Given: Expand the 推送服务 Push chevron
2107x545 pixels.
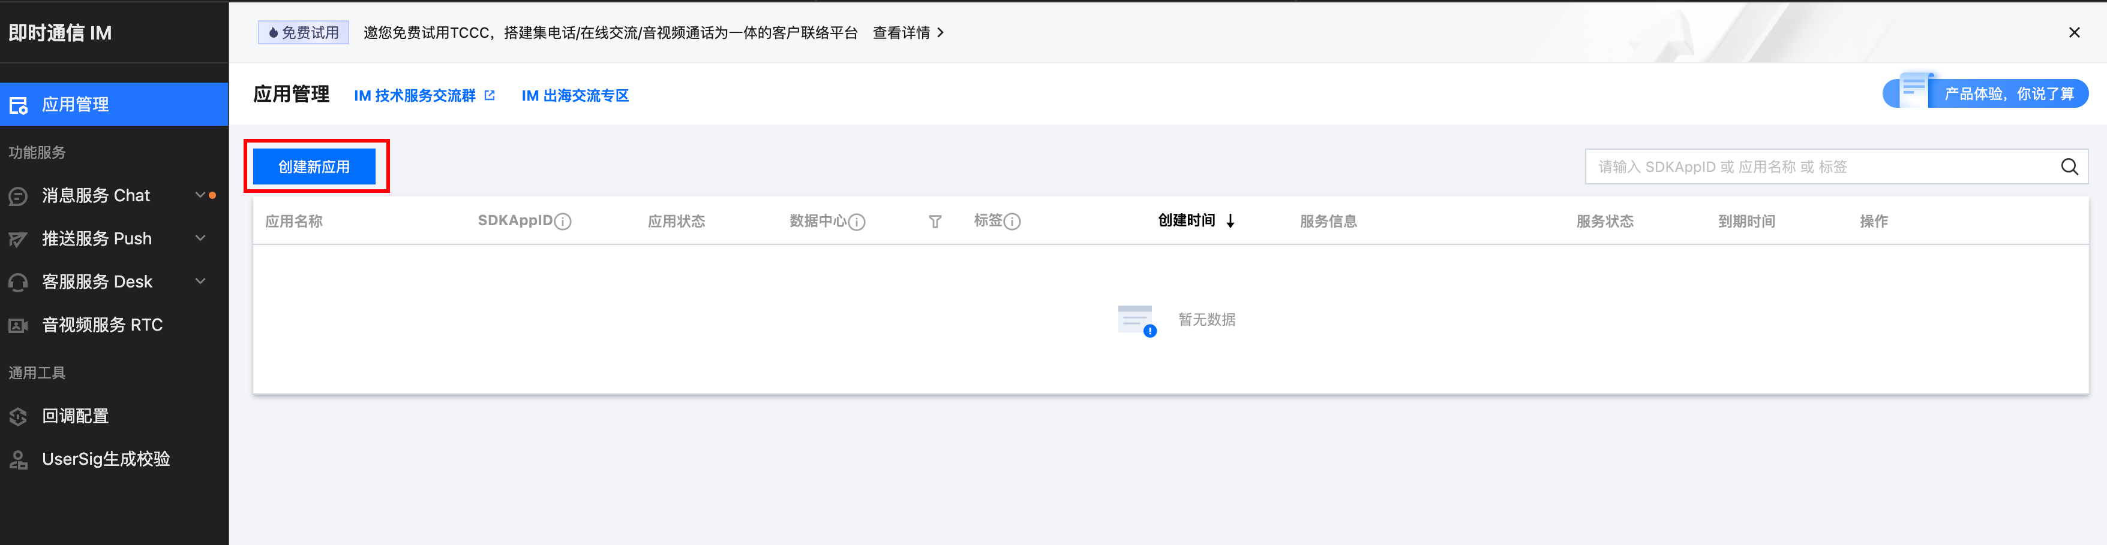Looking at the screenshot, I should click(200, 238).
